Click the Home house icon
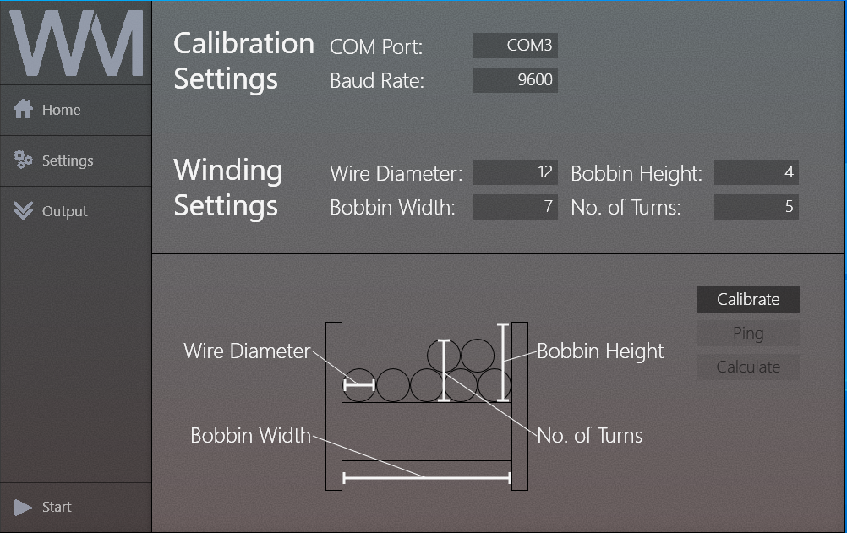The width and height of the screenshot is (847, 533). tap(24, 110)
